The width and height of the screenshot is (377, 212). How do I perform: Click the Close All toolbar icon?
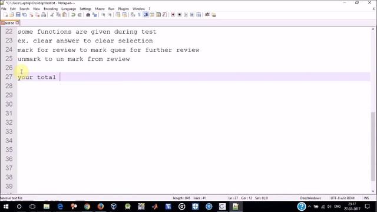tap(37, 15)
